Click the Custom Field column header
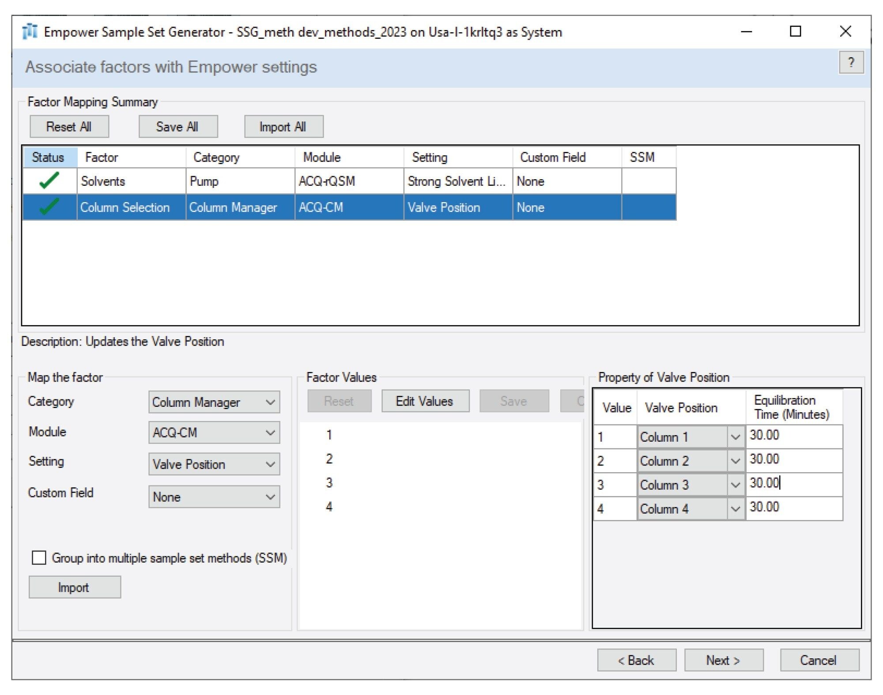 point(567,157)
